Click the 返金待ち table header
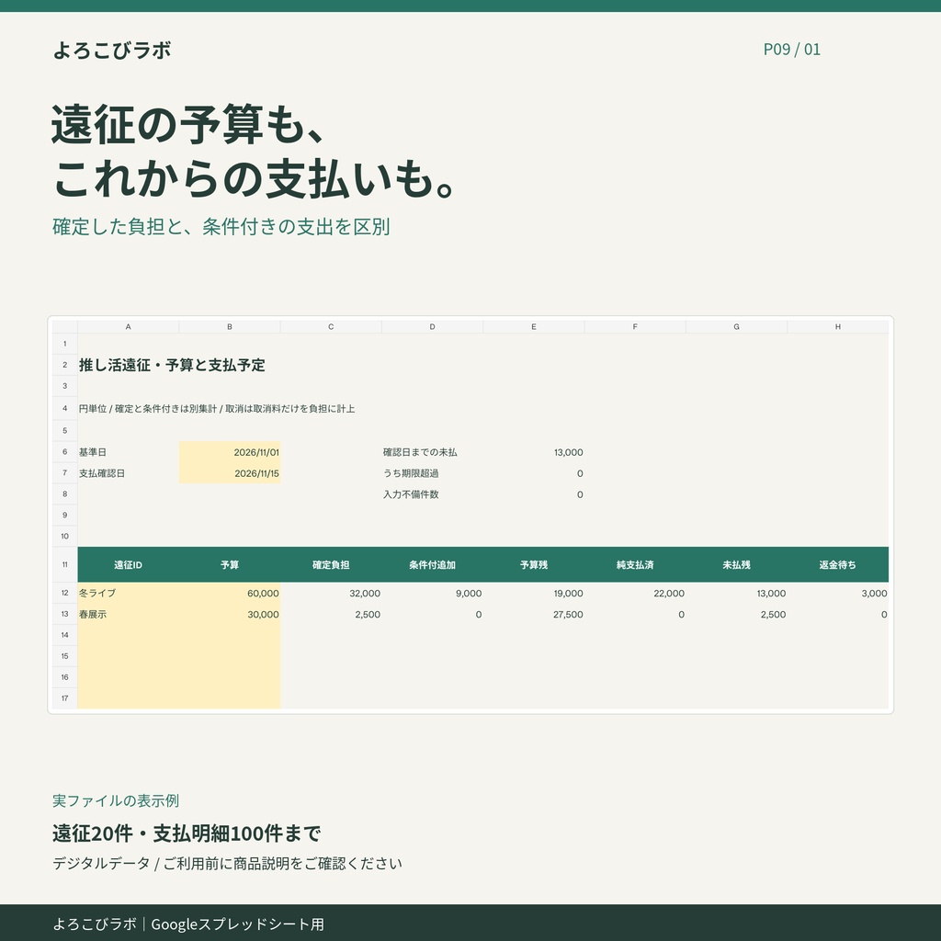 (x=838, y=565)
